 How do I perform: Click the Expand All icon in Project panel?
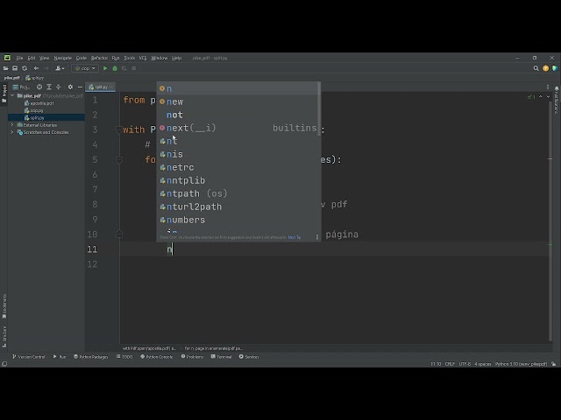pyautogui.click(x=49, y=87)
